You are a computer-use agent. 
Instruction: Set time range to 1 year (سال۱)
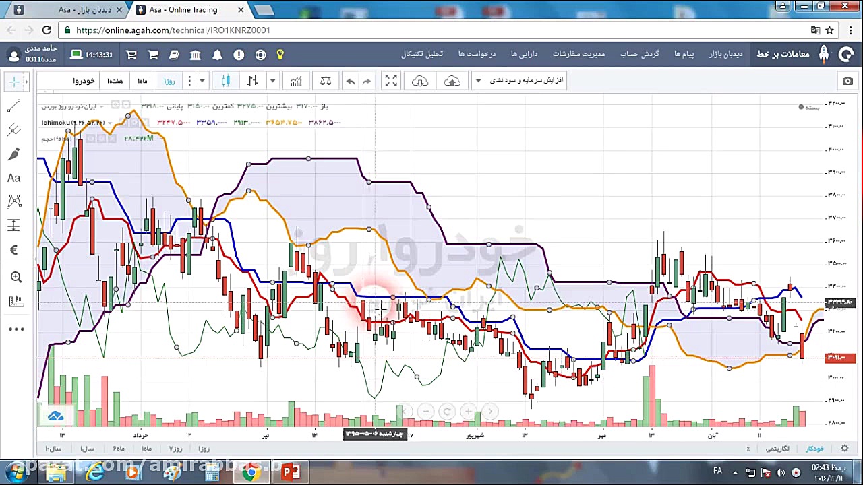tap(87, 449)
